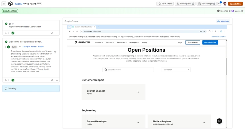Screen dimensions: 245x137
Task: Open the announcements megaphone icon
Action: tap(220, 4)
